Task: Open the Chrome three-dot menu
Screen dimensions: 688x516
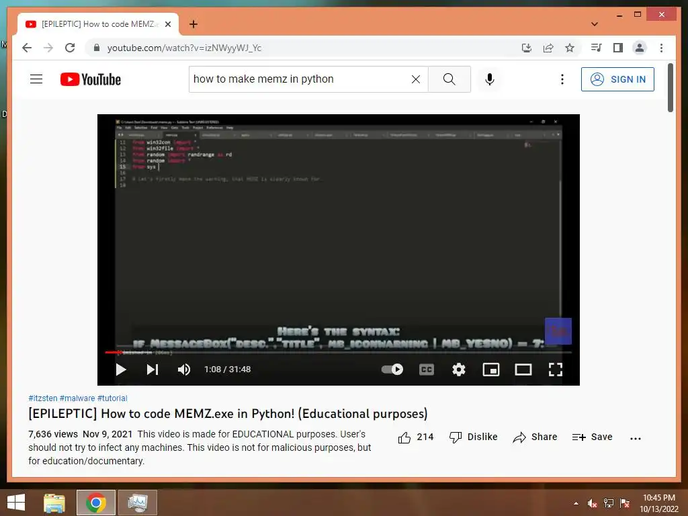Action: click(661, 48)
